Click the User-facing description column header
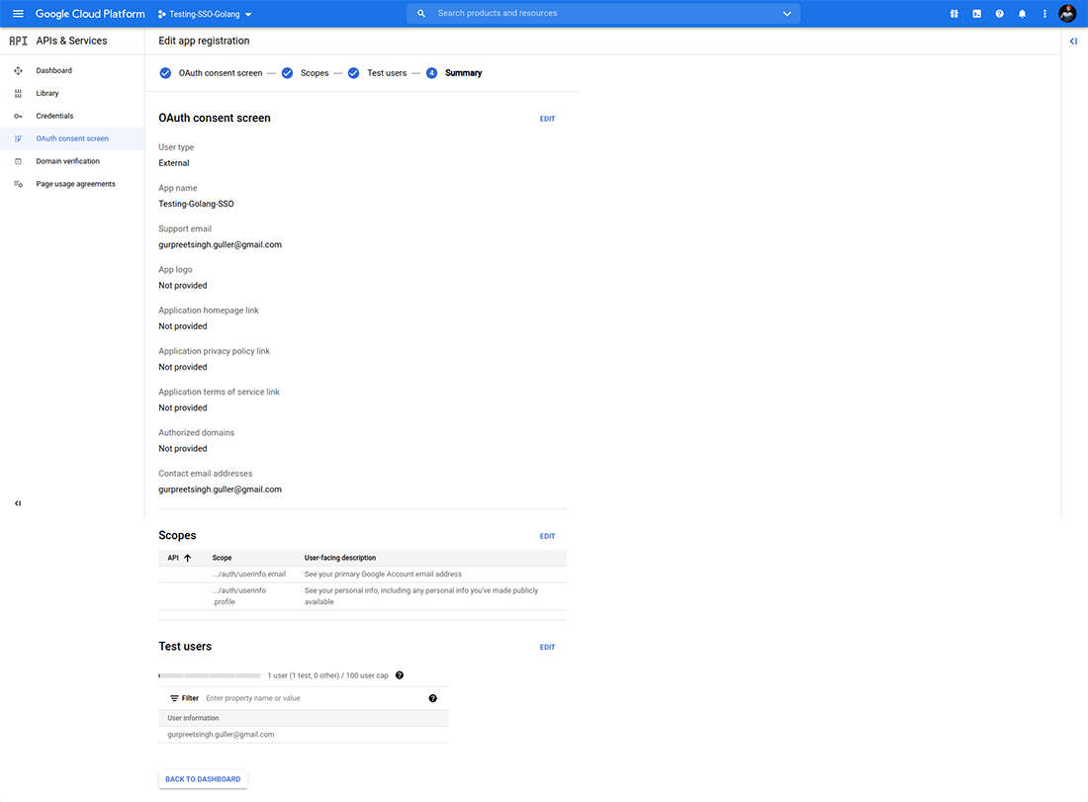Image resolution: width=1088 pixels, height=802 pixels. [x=340, y=558]
